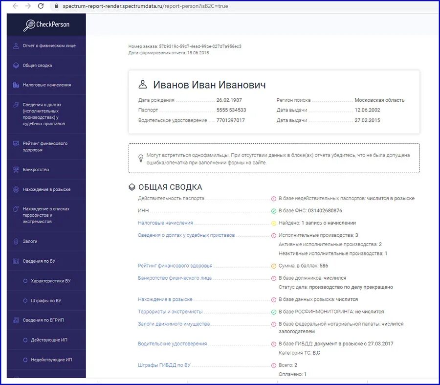
Task: Open Сведения о долгах у судебных приставов link
Action: tap(186, 235)
